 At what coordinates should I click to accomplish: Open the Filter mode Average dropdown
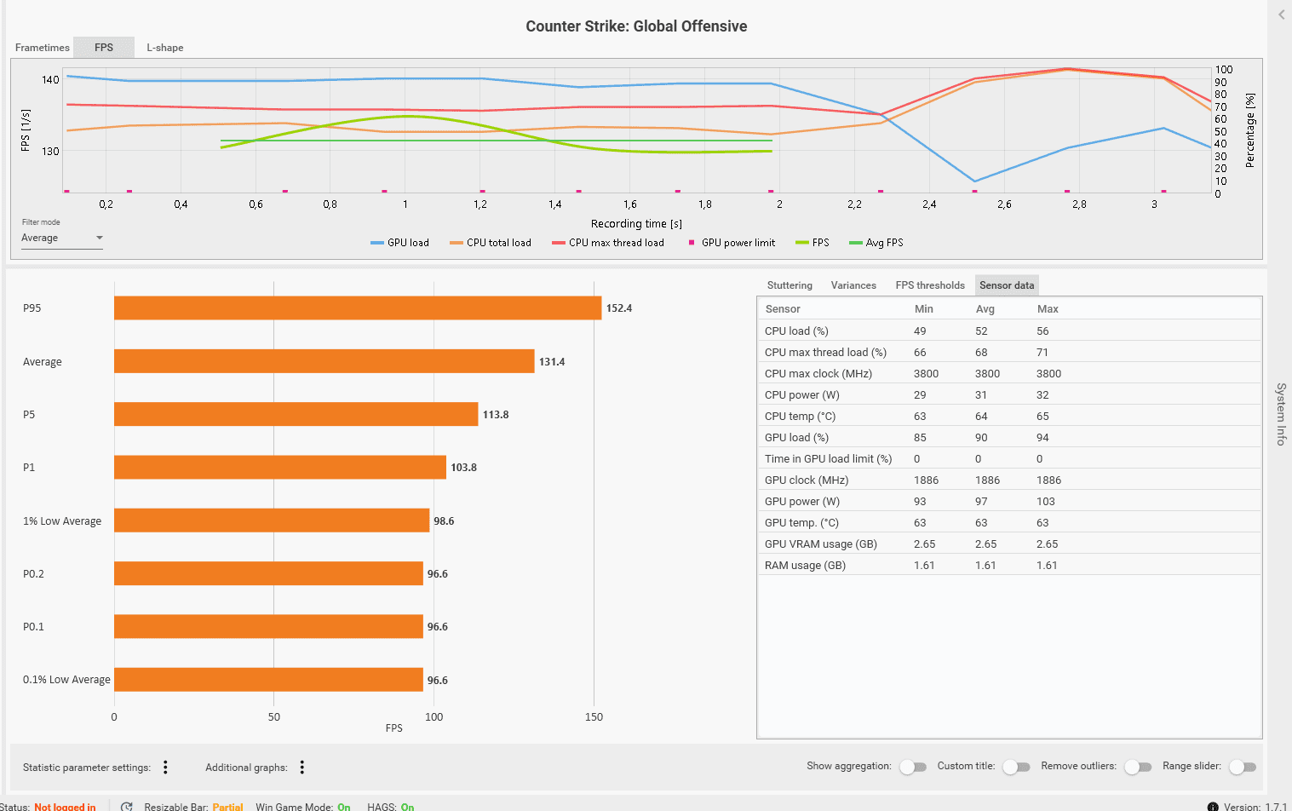62,239
